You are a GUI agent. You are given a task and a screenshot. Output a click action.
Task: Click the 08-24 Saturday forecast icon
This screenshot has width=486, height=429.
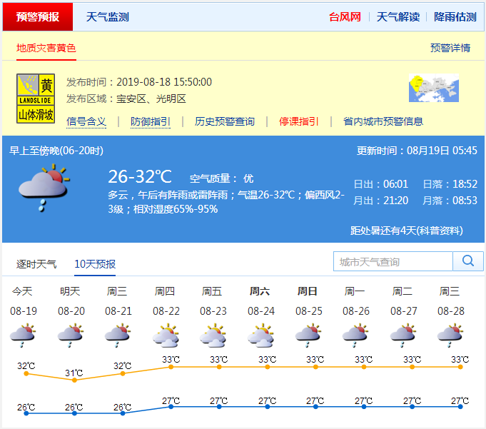[x=261, y=335]
